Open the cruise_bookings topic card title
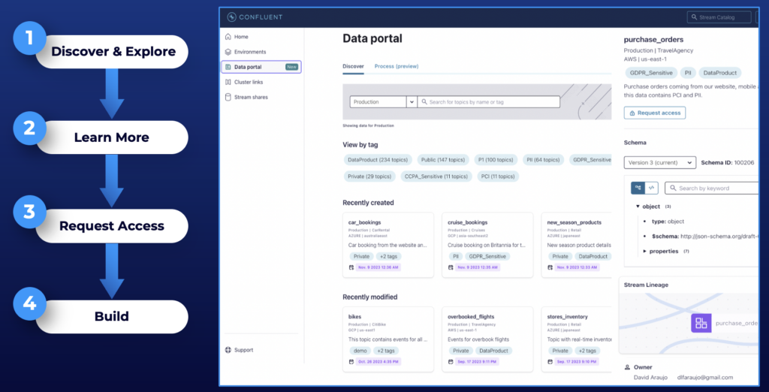The image size is (769, 392). [467, 222]
